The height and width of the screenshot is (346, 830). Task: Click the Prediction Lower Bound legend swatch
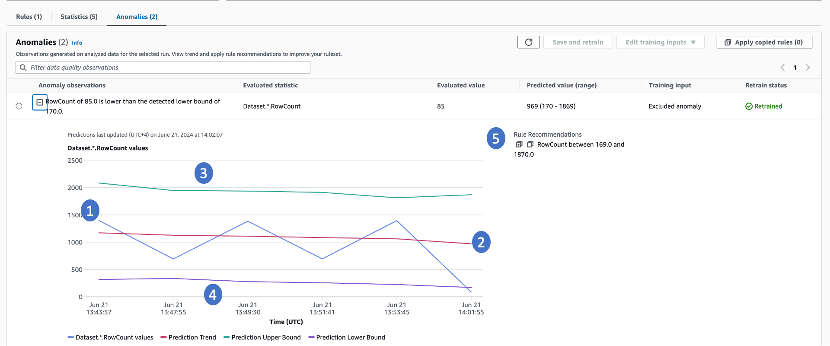[x=311, y=337]
